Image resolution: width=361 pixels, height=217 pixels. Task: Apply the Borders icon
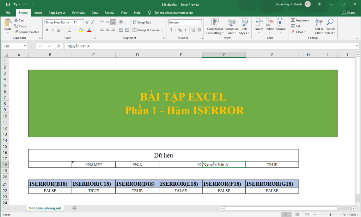pyautogui.click(x=69, y=30)
